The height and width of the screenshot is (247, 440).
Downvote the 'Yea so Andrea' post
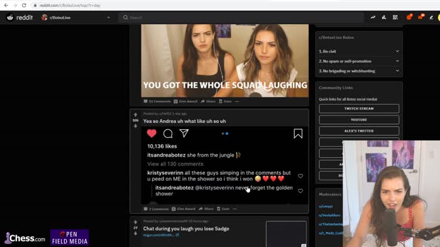(x=136, y=126)
